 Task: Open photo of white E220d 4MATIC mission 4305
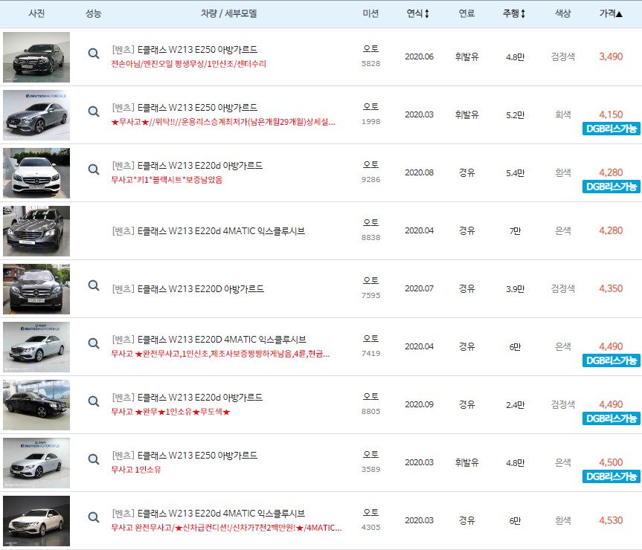click(36, 521)
